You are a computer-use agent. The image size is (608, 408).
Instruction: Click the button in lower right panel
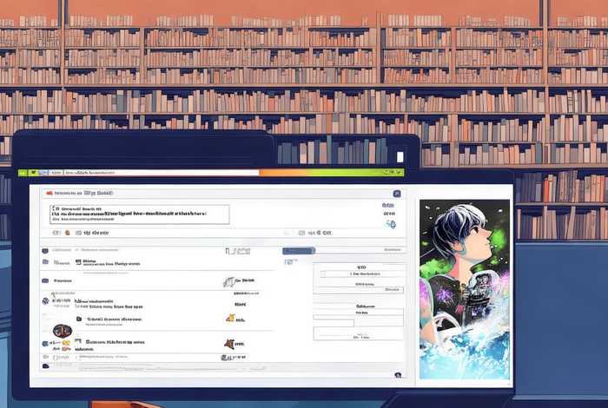(360, 335)
